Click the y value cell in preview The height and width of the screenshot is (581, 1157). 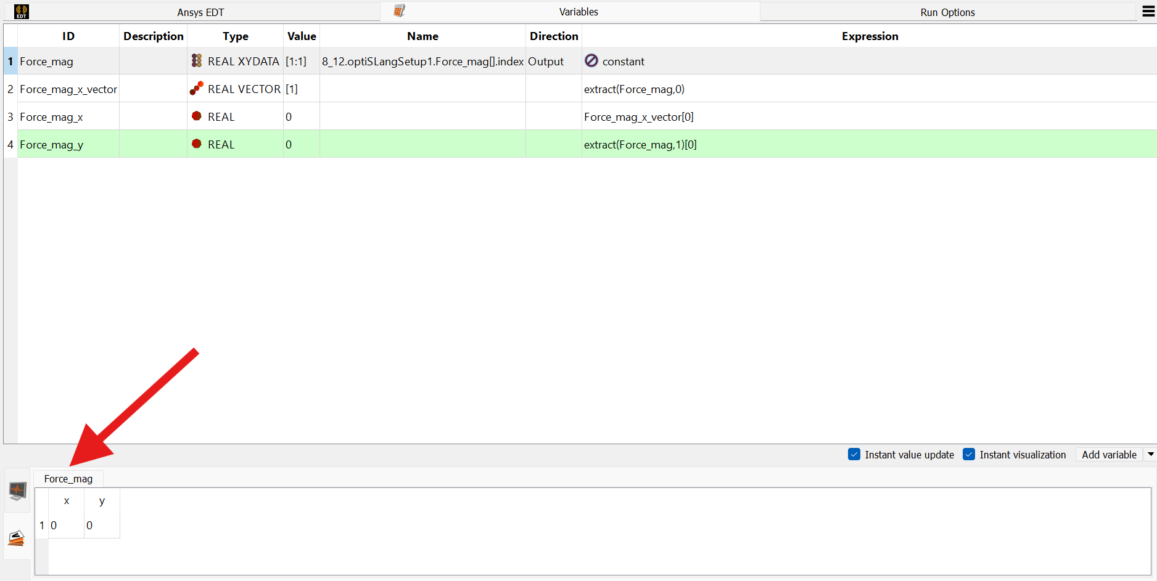pos(102,526)
